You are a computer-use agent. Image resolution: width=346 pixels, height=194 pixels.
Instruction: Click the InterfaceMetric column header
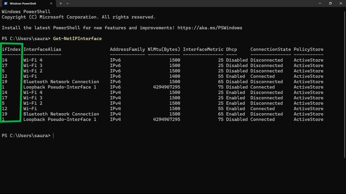[x=203, y=49]
